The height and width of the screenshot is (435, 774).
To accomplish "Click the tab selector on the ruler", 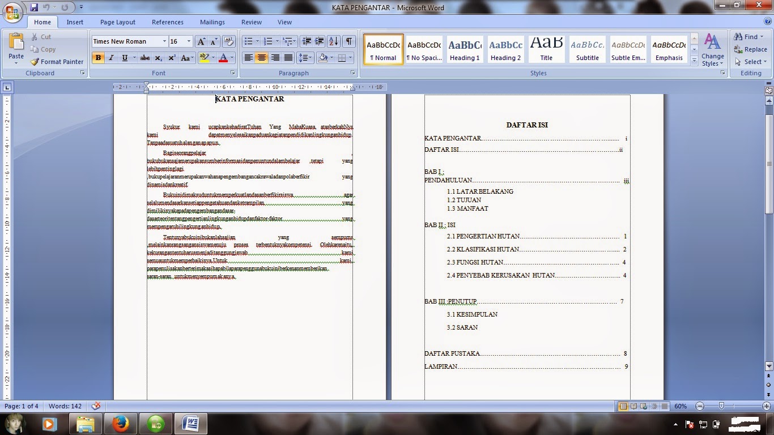I will click(x=7, y=87).
